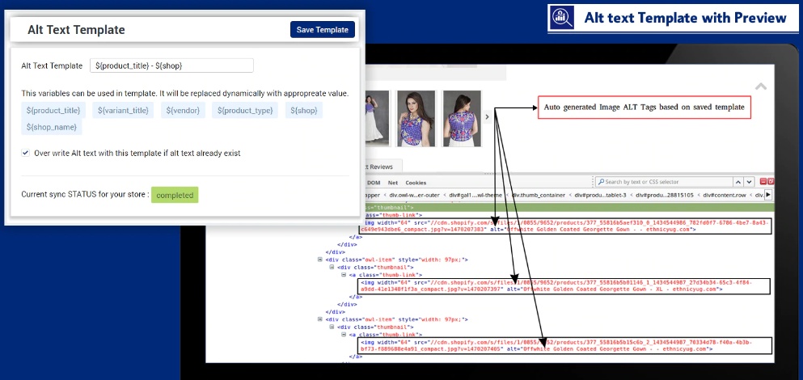Viewport: 803px width, 380px height.
Task: Click the magnifier icon in the header banner
Action: pyautogui.click(x=560, y=17)
